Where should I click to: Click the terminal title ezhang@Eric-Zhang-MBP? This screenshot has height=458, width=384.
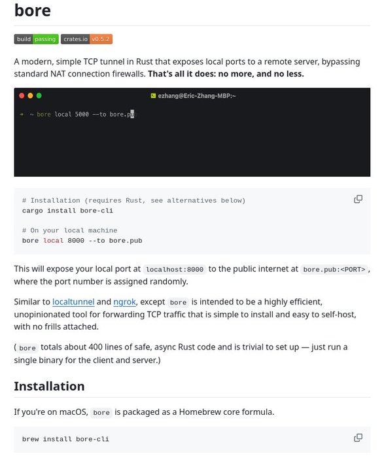(x=197, y=96)
